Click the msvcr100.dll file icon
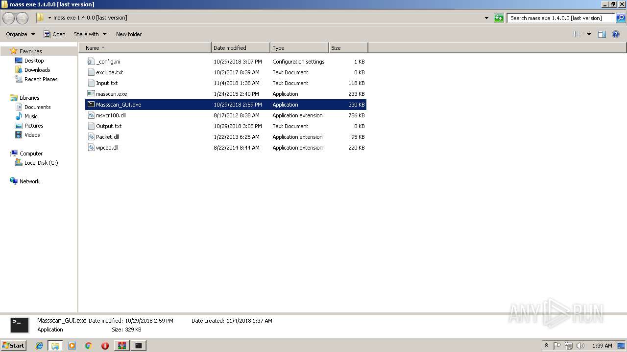The height and width of the screenshot is (352, 627). tap(91, 115)
